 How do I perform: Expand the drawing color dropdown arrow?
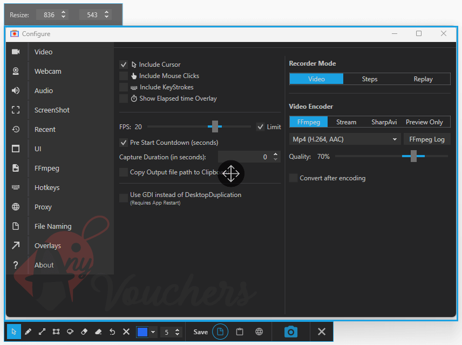point(153,332)
